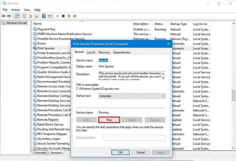
Task: Click the Back arrow in the toolbar
Action: coord(4,16)
